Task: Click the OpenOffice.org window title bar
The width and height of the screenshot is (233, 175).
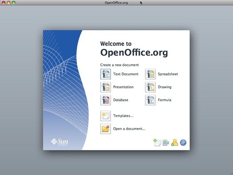Action: 116,3
